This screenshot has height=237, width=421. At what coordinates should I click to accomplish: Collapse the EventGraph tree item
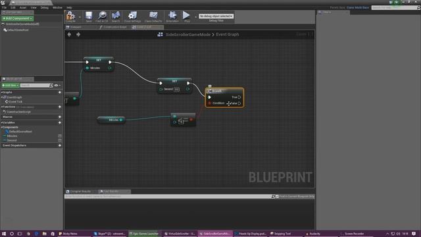pos(2,97)
